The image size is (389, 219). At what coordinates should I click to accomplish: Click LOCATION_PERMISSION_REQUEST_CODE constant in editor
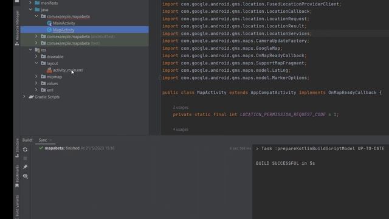pos(283,114)
